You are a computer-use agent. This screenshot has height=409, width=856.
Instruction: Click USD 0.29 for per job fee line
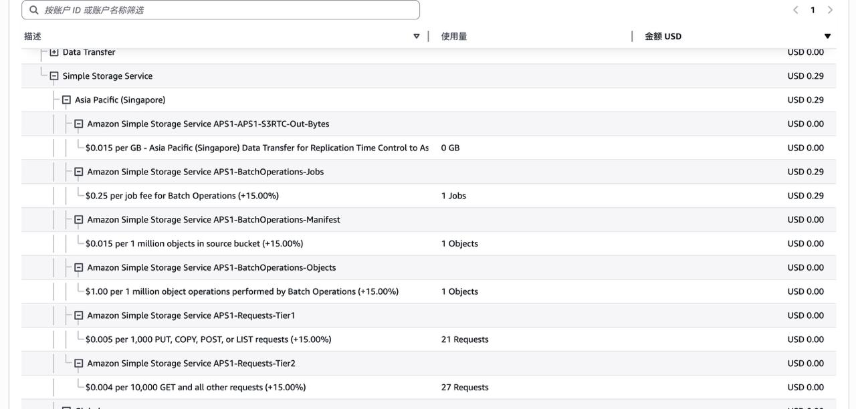pyautogui.click(x=806, y=196)
